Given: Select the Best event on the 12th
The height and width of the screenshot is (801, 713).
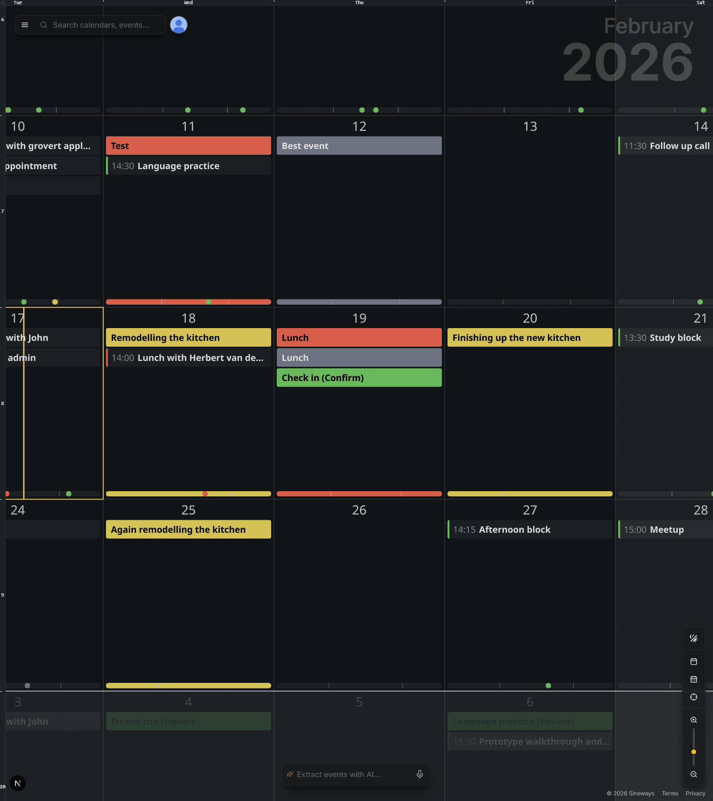Looking at the screenshot, I should [359, 146].
